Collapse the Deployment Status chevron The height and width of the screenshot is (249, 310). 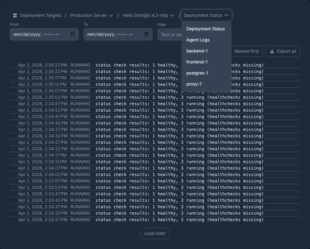226,15
